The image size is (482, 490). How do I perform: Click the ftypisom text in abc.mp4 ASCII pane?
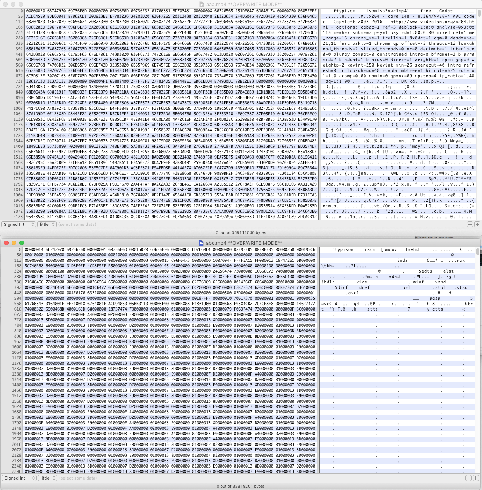tap(342, 249)
